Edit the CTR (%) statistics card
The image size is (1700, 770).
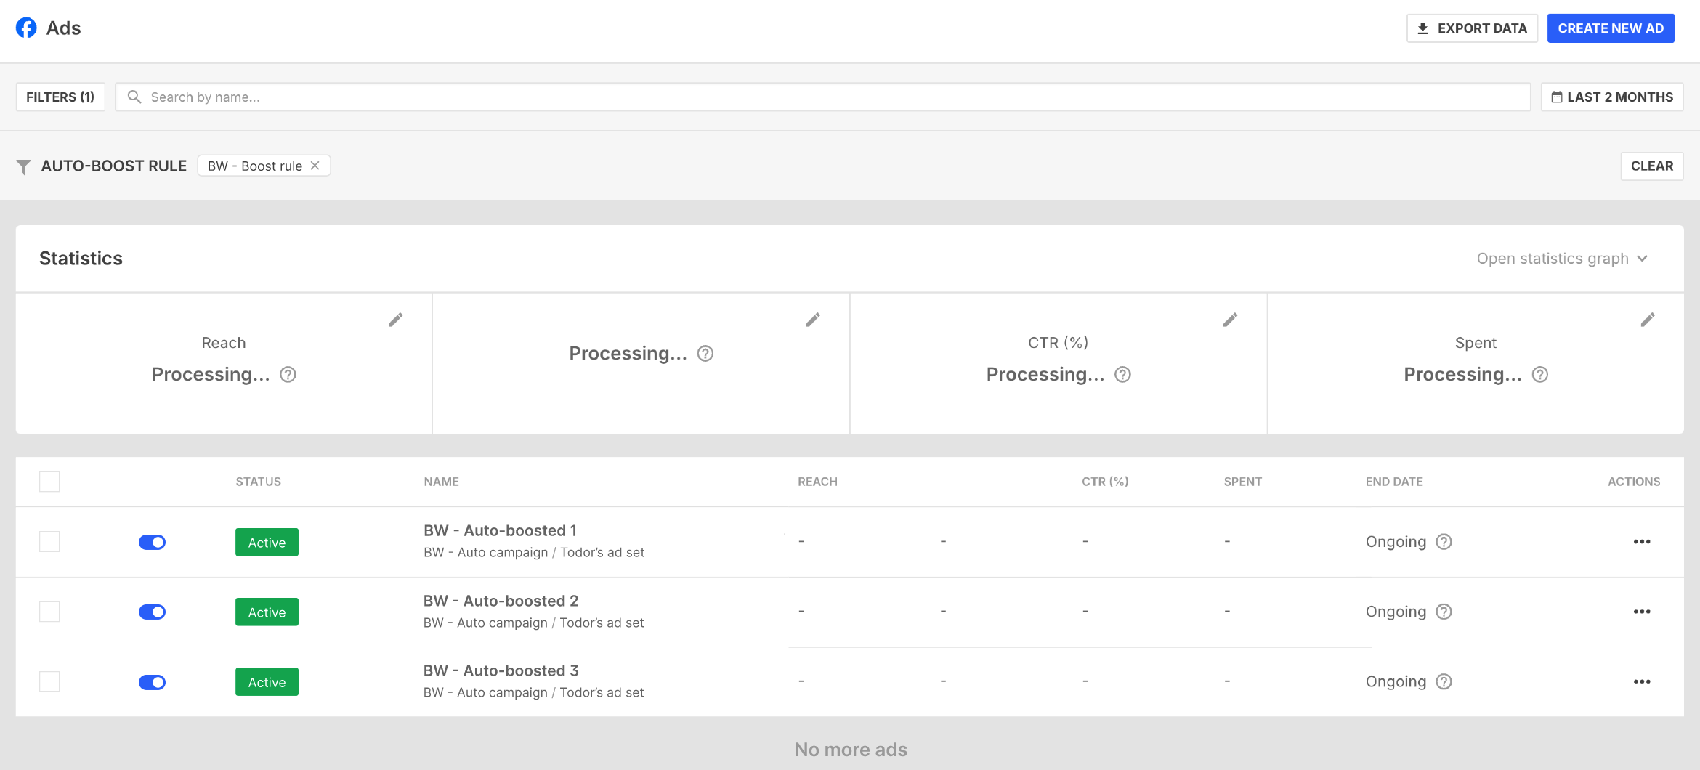click(x=1230, y=320)
